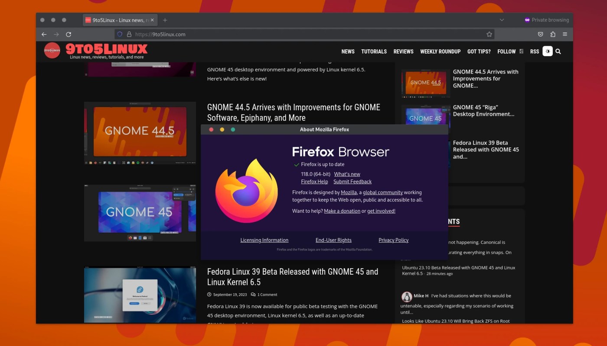The width and height of the screenshot is (607, 346).
Task: Open the global community link
Action: point(383,192)
